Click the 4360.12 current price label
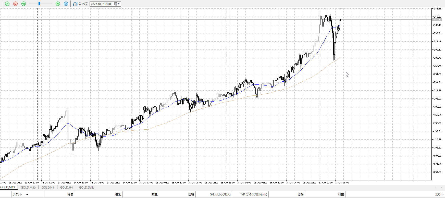Screen dimensions: 445x198 [x=437, y=20]
